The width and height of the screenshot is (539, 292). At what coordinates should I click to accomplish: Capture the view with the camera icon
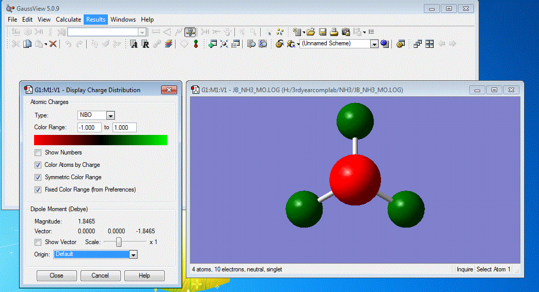346,32
